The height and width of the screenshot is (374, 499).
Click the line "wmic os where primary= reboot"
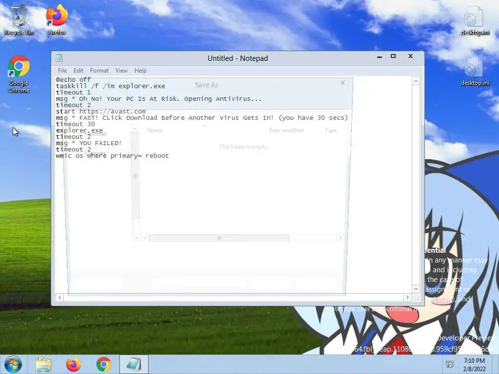(x=113, y=156)
